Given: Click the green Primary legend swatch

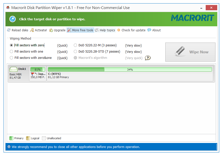Looking at the screenshot, I should (11, 138).
